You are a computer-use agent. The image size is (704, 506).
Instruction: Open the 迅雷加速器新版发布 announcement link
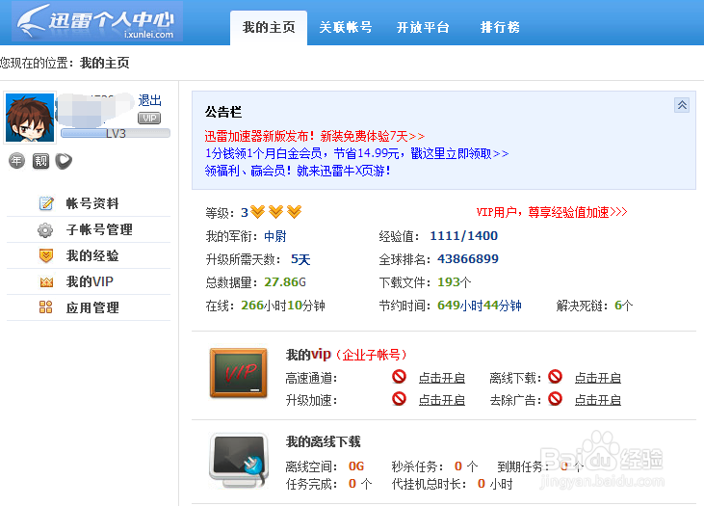click(314, 136)
